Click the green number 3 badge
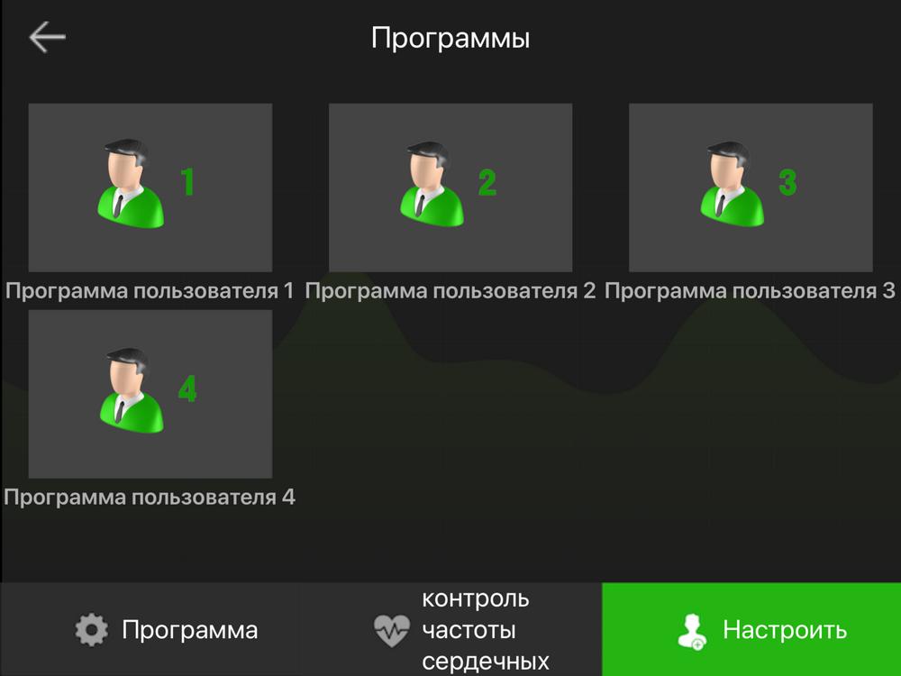This screenshot has height=676, width=901. pos(787,182)
